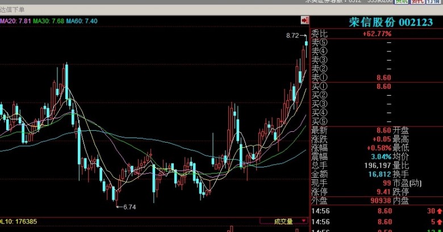Click the 买② order book row label

(319, 96)
